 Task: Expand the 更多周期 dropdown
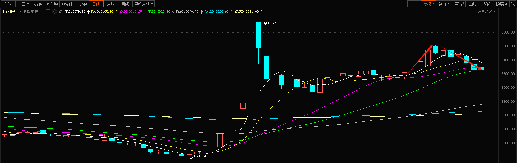coord(143,4)
